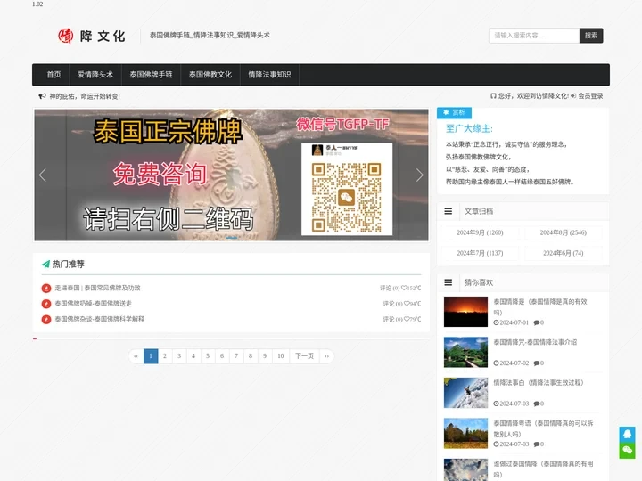The image size is (642, 481).
Task: Click next slide arrow on banner
Action: pos(420,175)
